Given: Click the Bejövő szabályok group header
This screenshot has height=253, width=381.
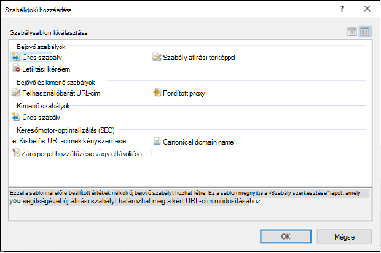Looking at the screenshot, I should click(41, 47).
